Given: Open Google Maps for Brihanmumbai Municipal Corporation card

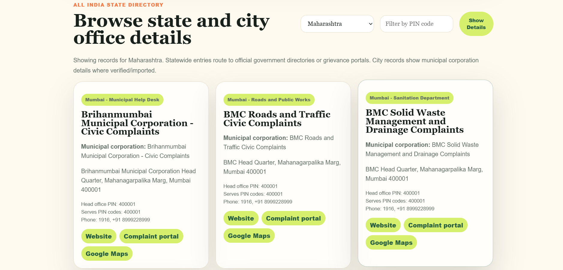Looking at the screenshot, I should [107, 254].
